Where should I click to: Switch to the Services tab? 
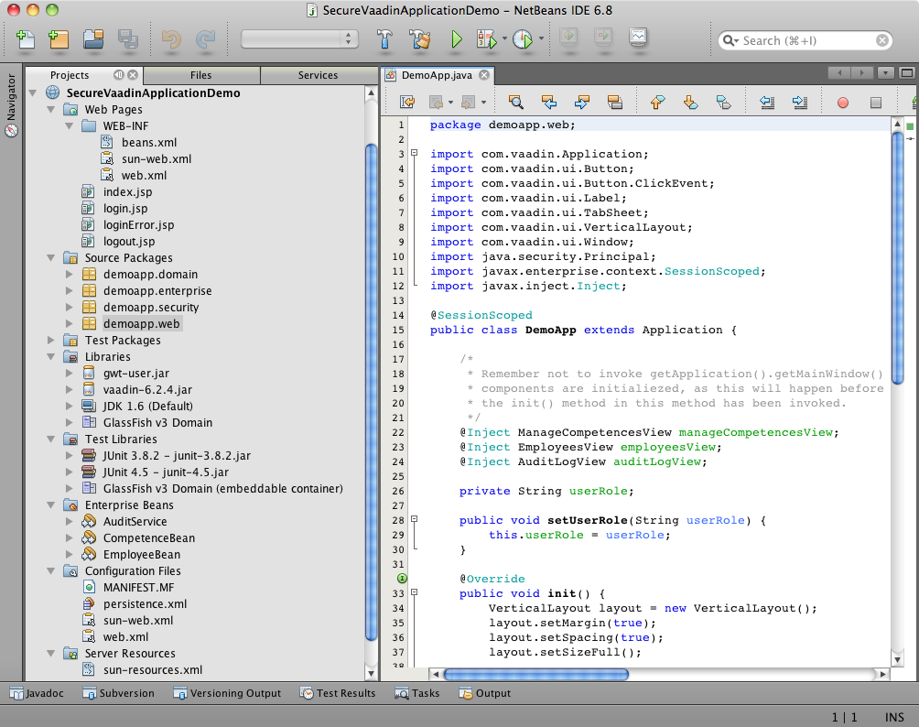318,75
